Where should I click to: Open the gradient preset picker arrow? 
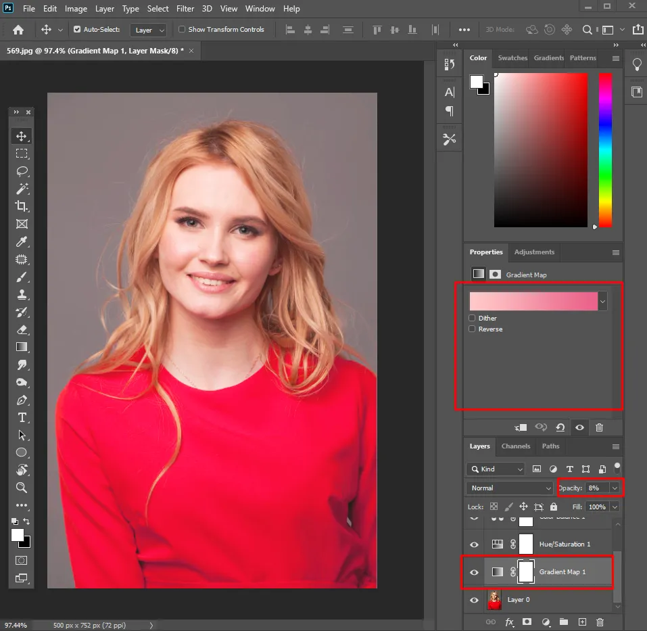pos(602,302)
